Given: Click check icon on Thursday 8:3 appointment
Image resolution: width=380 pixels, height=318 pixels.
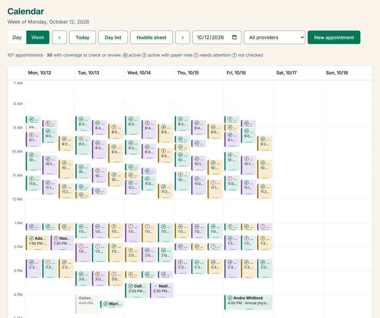Looking at the screenshot, I should click(x=180, y=119).
